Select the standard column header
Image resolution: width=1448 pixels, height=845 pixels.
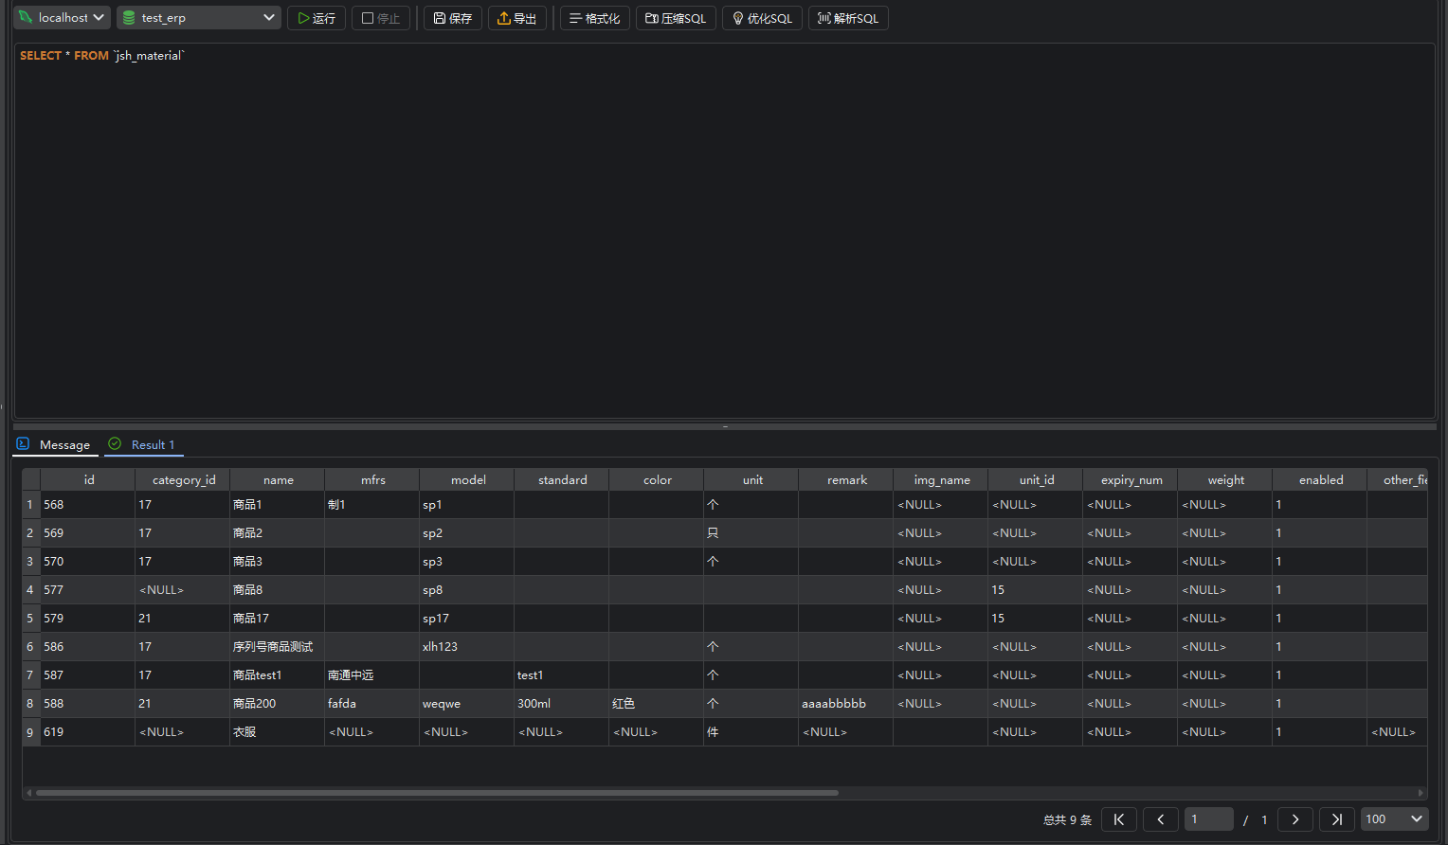tap(562, 479)
